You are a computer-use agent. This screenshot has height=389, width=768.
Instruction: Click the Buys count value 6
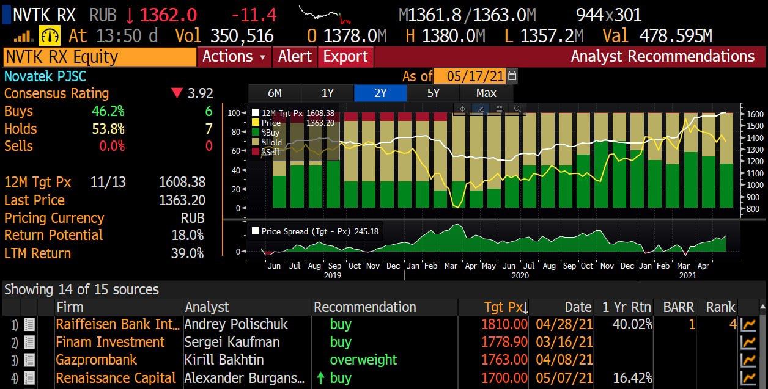(x=209, y=111)
